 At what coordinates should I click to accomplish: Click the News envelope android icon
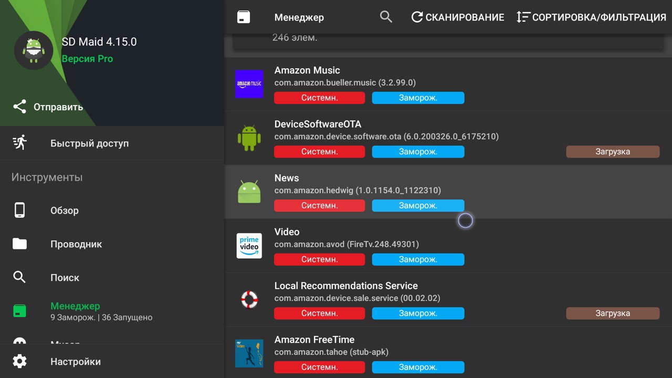(249, 192)
